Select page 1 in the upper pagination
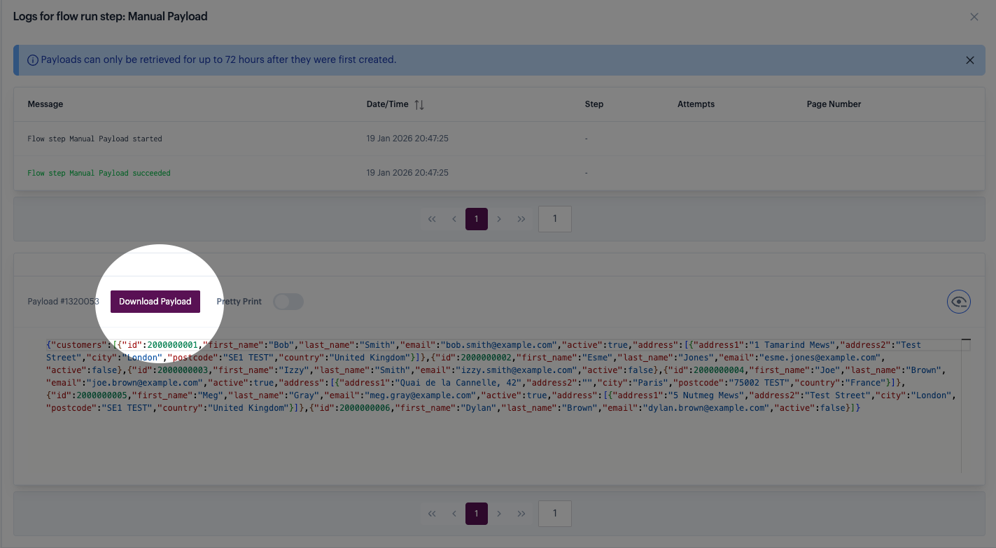The image size is (996, 548). tap(477, 219)
